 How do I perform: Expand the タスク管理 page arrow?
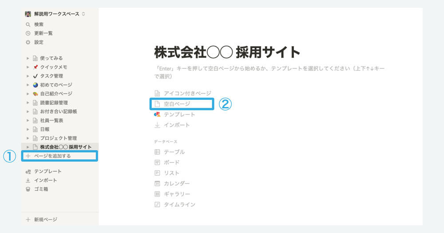click(x=28, y=76)
